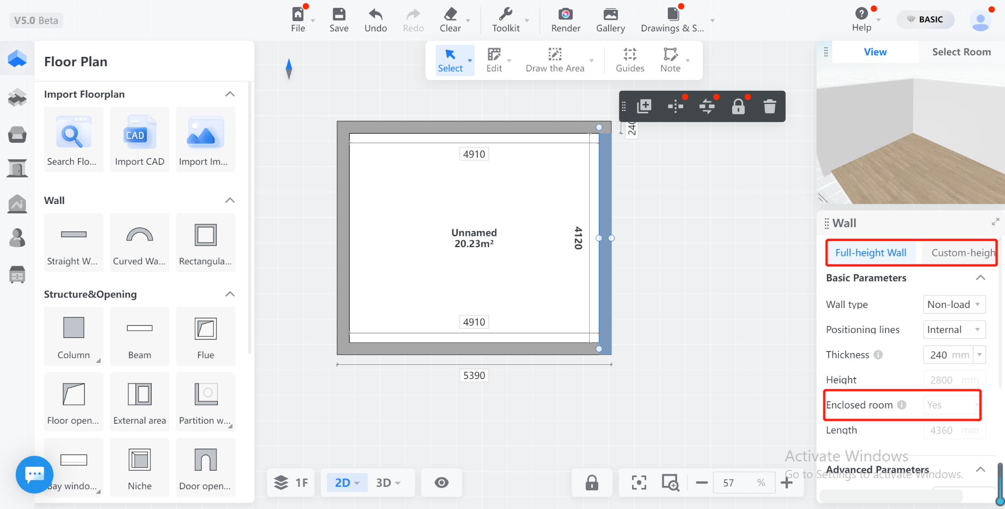Toggle the bottom canvas lock button

(x=592, y=483)
